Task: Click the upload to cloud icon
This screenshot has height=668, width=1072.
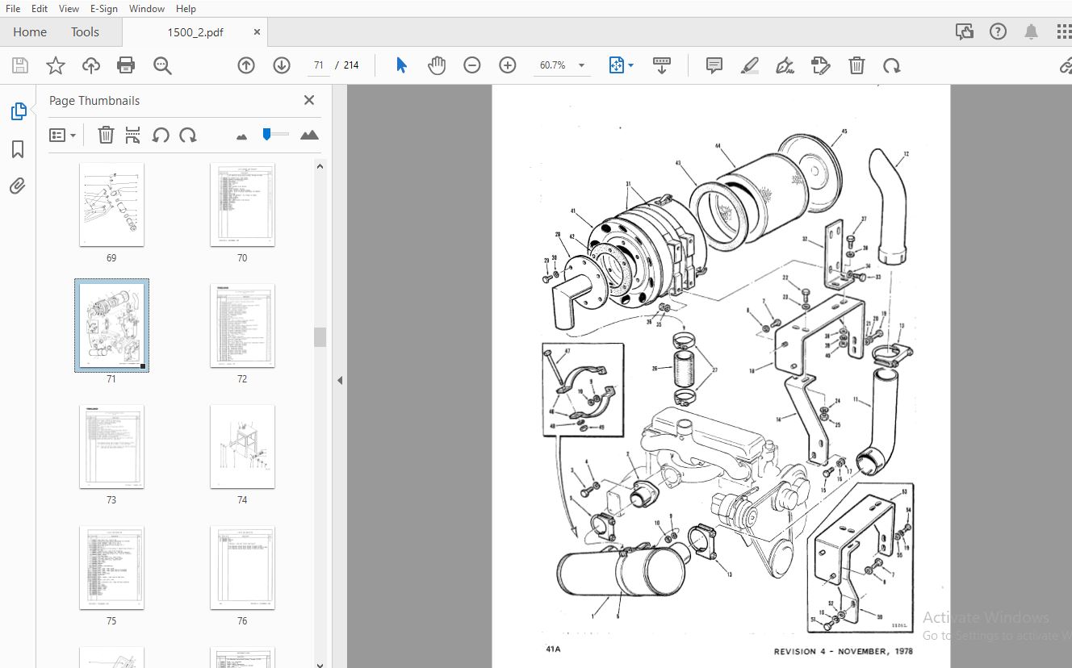Action: 90,65
